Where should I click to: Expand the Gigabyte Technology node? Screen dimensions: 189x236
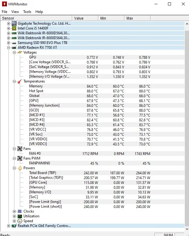8,23
